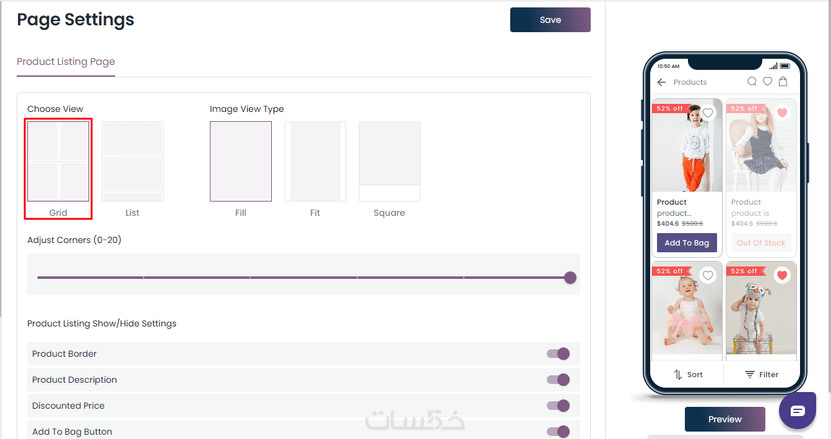
Task: Tap filled heart on baby with owl hat product
Action: point(782,275)
